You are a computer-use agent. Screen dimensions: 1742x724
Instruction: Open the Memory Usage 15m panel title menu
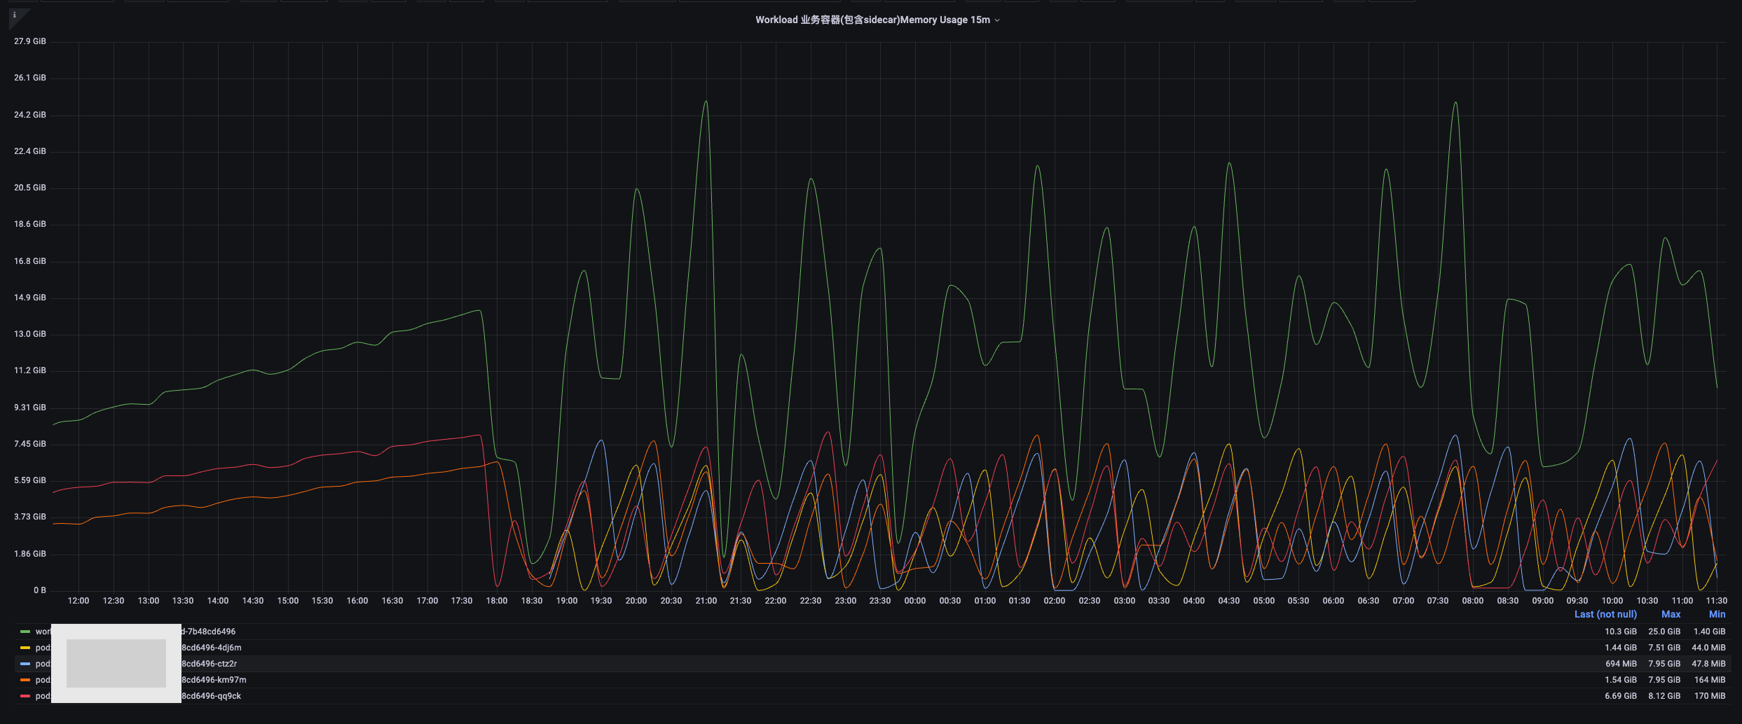point(872,20)
